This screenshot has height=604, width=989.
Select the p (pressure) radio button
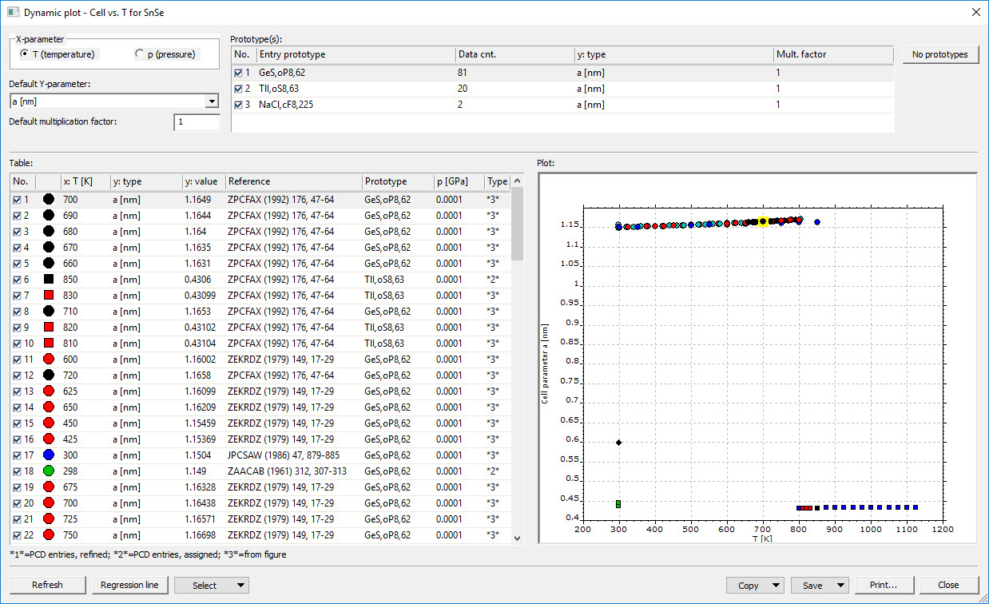140,54
